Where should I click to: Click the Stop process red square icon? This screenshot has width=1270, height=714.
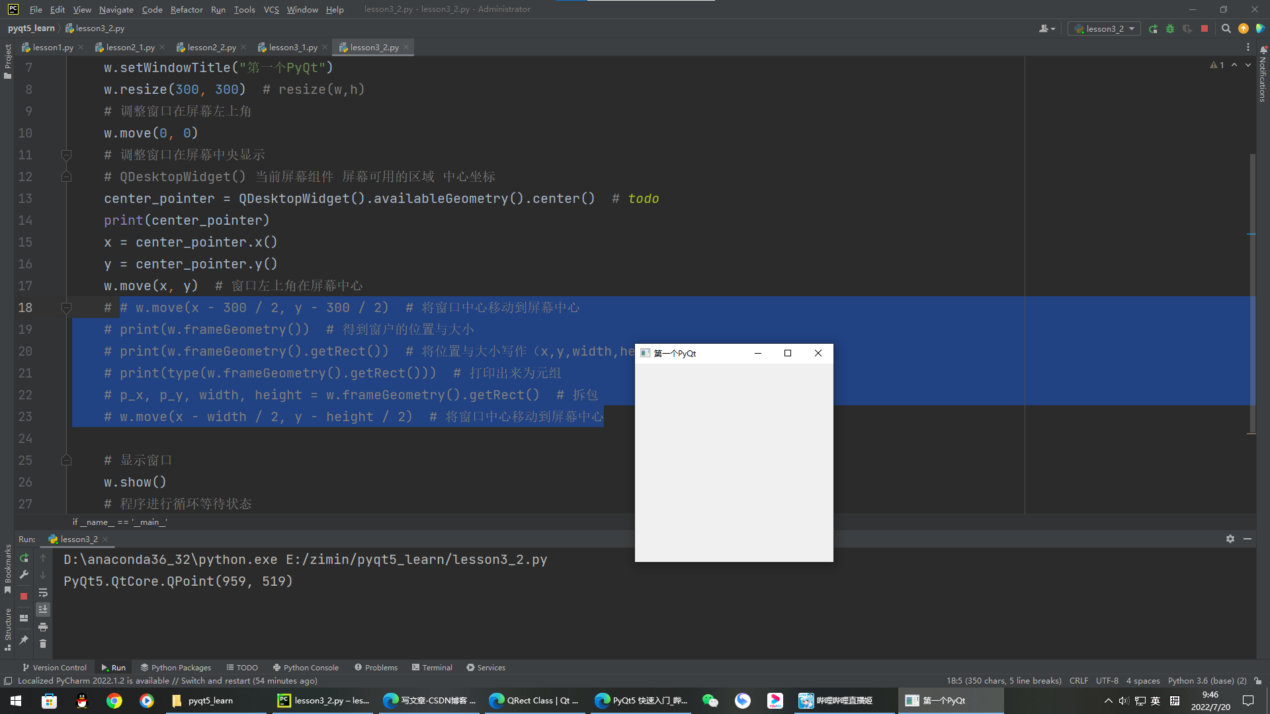point(24,596)
